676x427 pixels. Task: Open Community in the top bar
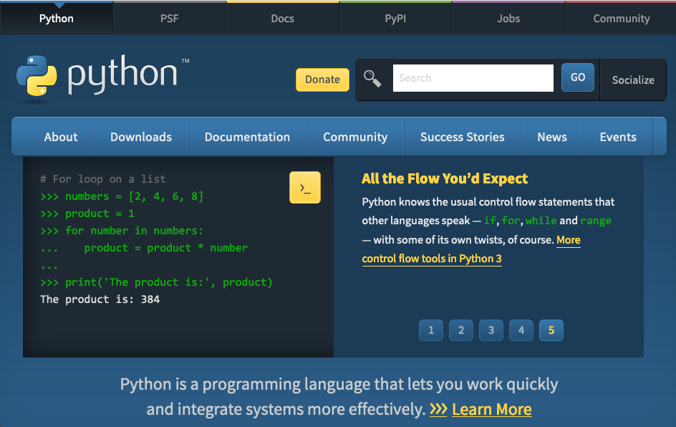click(621, 18)
